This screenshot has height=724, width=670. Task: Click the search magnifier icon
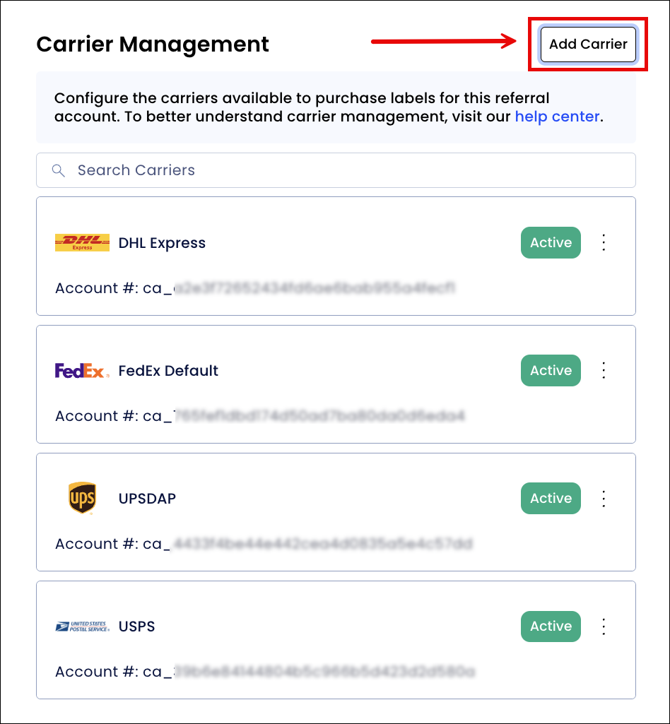pyautogui.click(x=59, y=170)
